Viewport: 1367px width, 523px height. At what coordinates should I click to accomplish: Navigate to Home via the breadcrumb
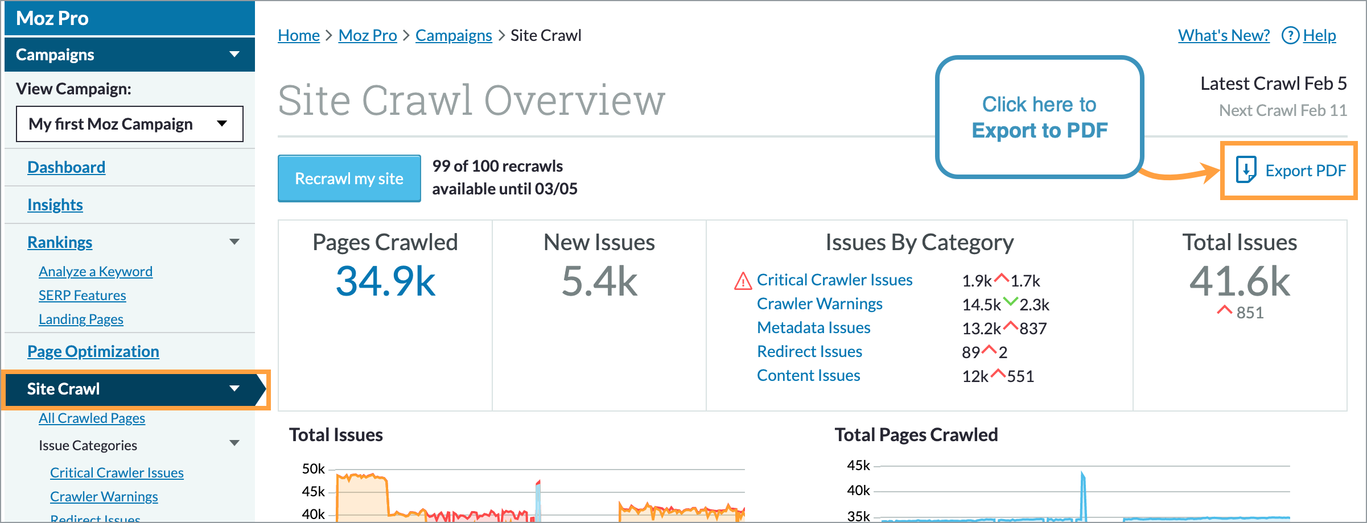pos(298,35)
